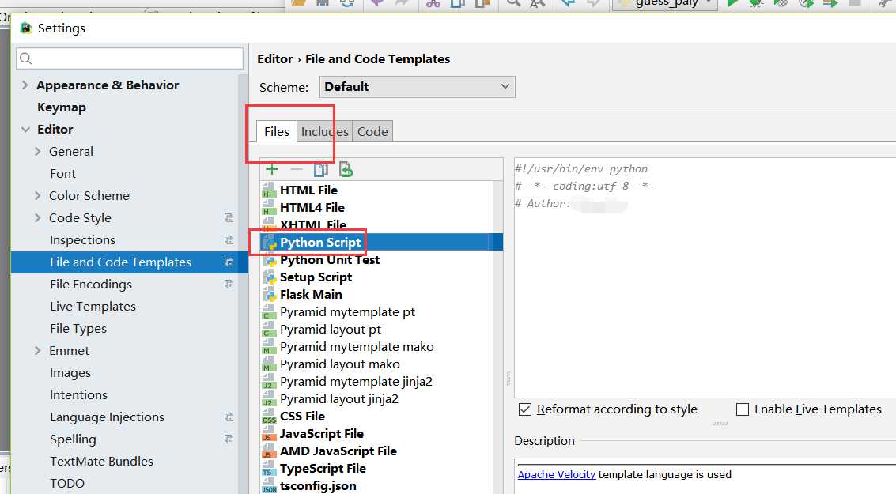Click the '# Author:' line in template
The height and width of the screenshot is (494, 896).
coord(543,204)
